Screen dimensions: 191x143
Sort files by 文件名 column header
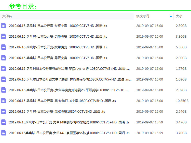7,16
